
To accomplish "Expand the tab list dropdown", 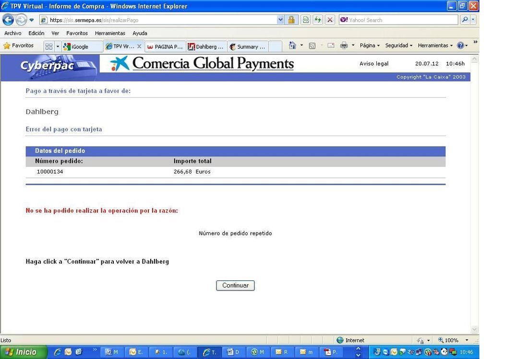I will pos(58,46).
